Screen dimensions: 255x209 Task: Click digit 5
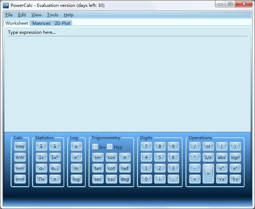(x=160, y=157)
